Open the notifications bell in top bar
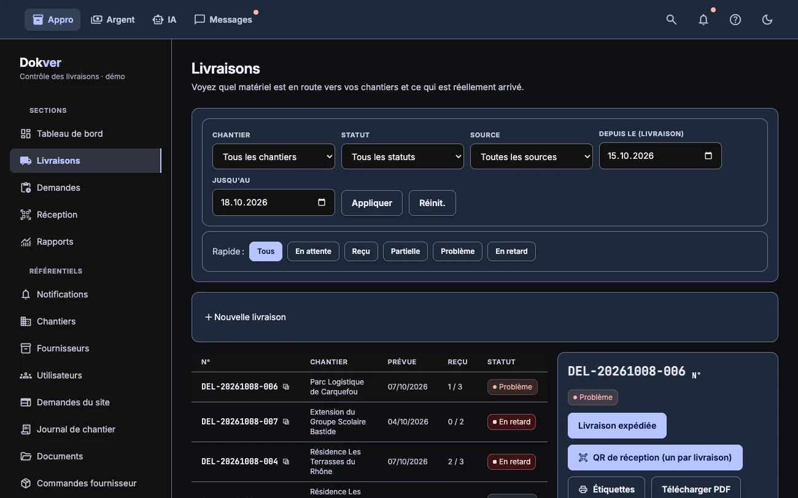Screen dimensions: 798x498 coord(703,20)
